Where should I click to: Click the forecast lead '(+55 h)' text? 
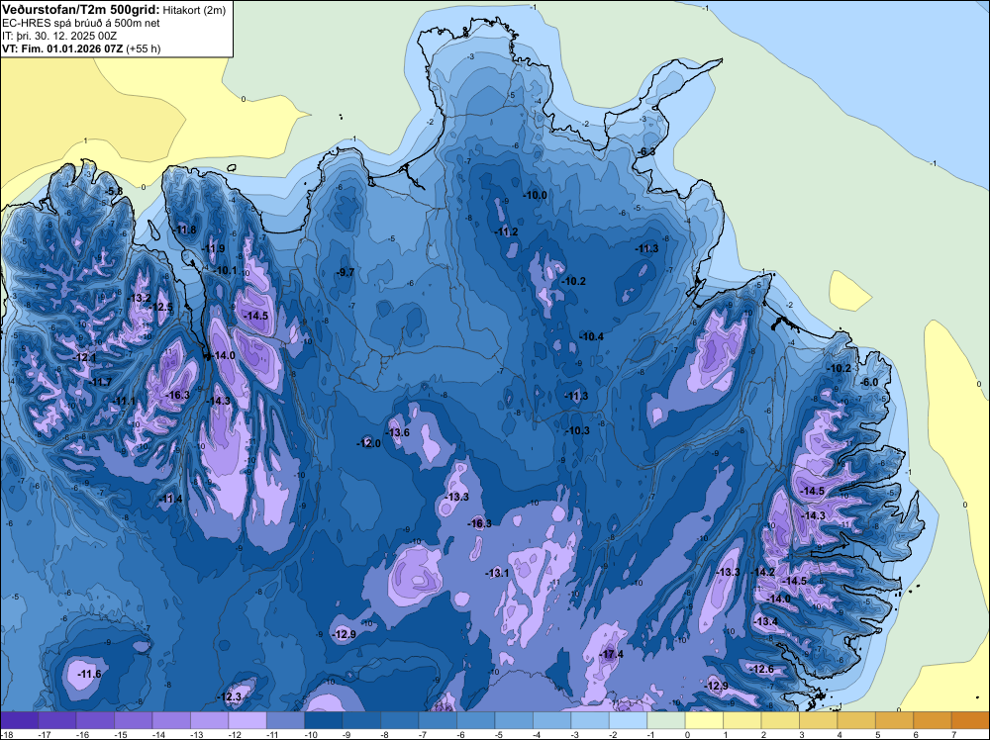pos(144,48)
